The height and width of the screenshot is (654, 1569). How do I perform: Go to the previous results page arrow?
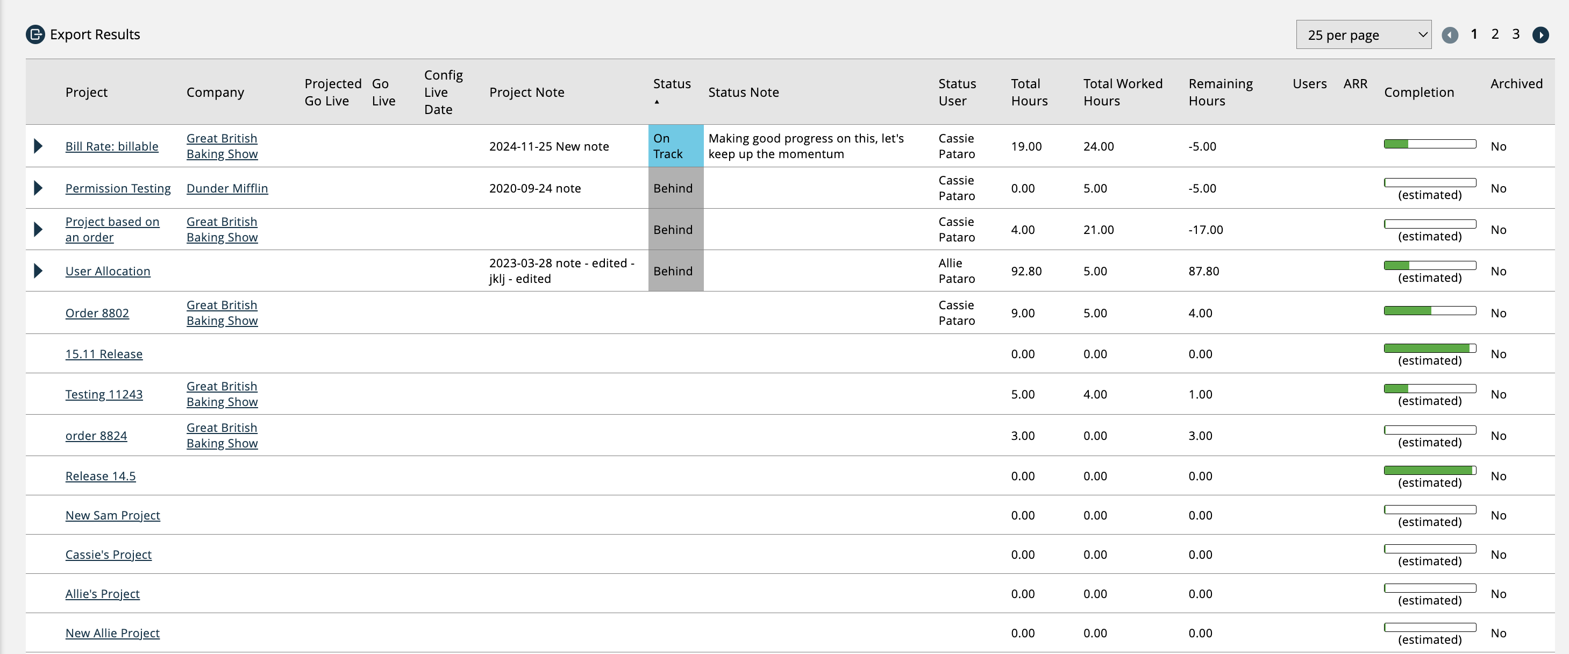click(1450, 35)
